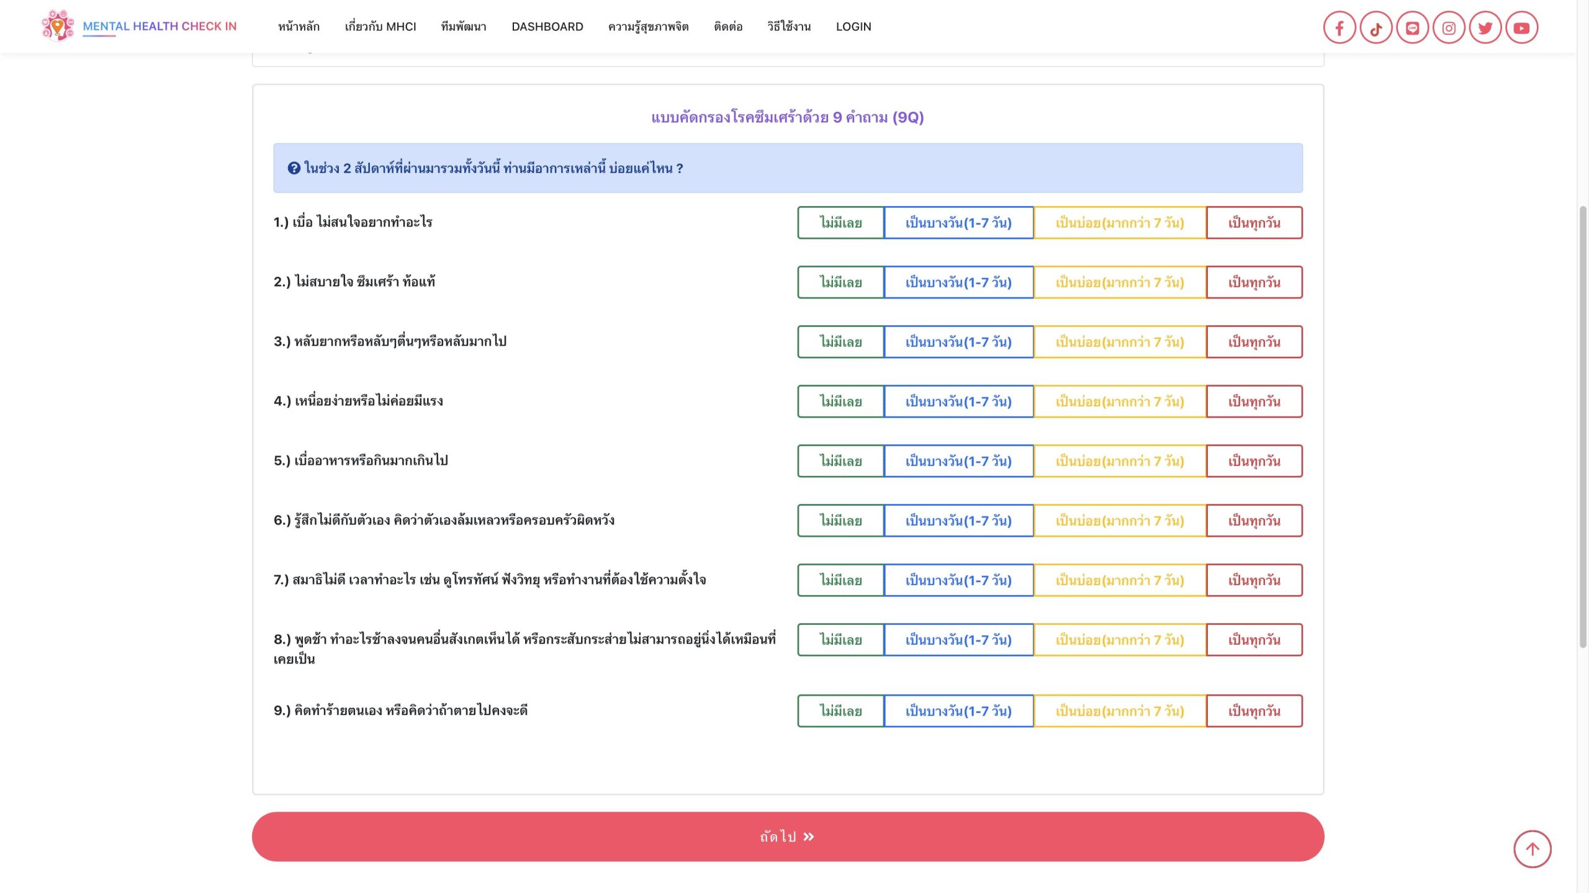Image resolution: width=1589 pixels, height=893 pixels.
Task: Choose 'เป็นบางวัน(1-7 วัน)' for question 3
Action: 958,342
